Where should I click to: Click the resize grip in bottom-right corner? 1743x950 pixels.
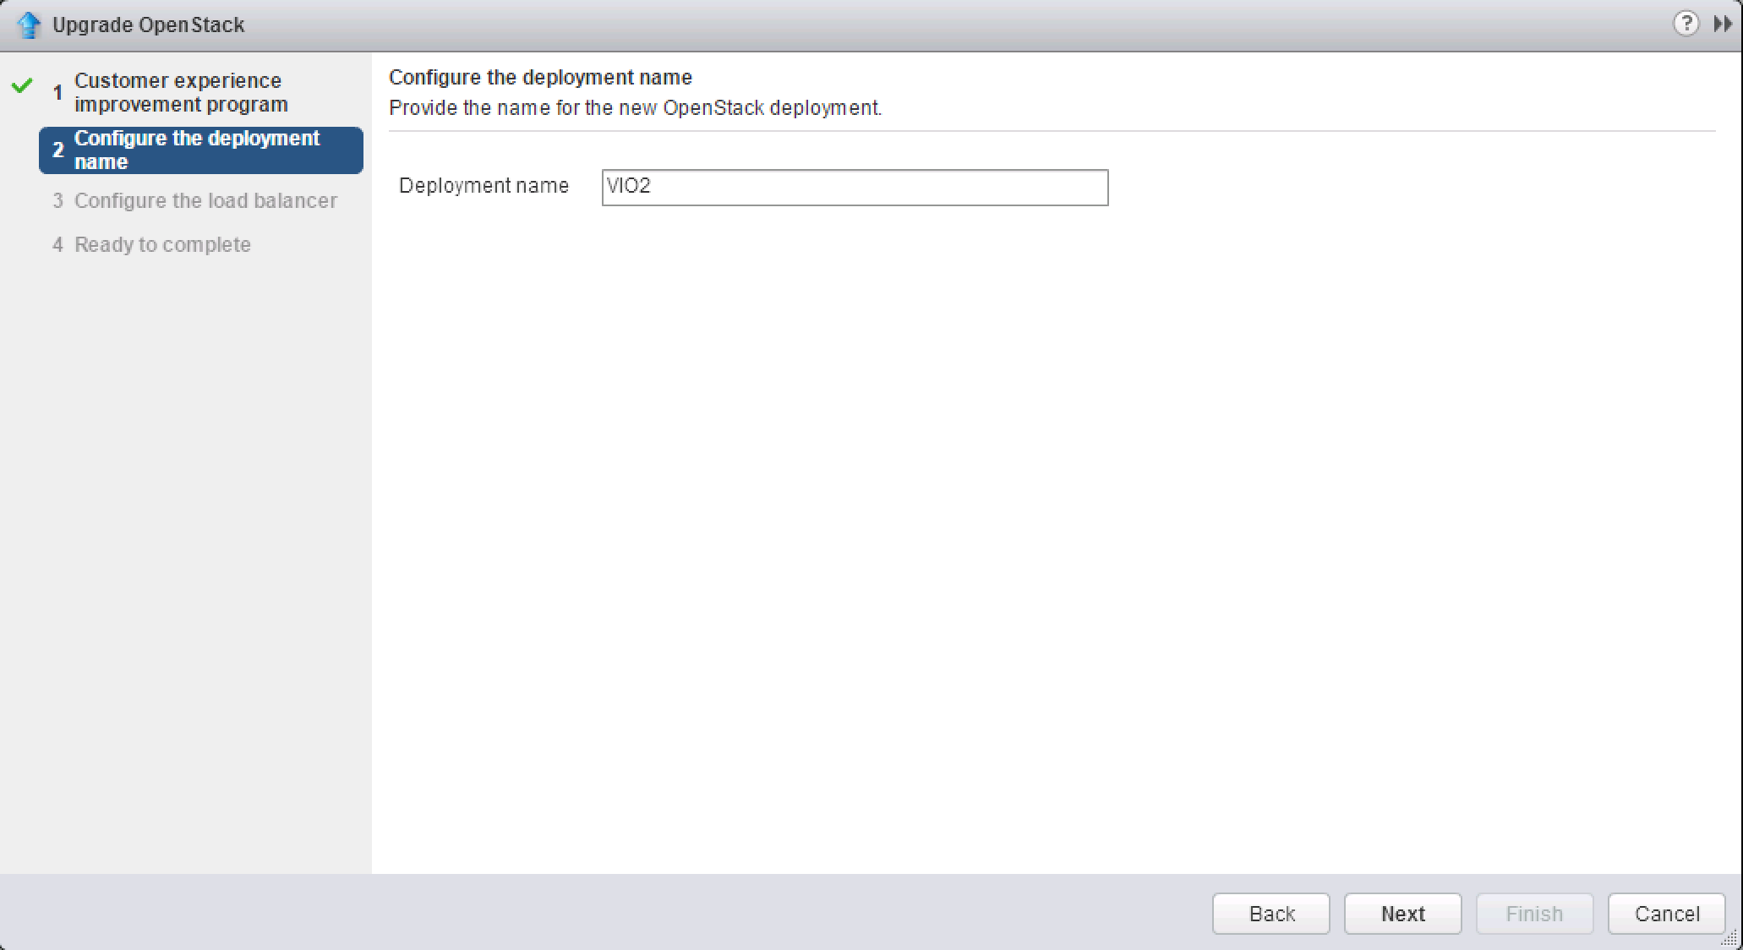coord(1729,937)
